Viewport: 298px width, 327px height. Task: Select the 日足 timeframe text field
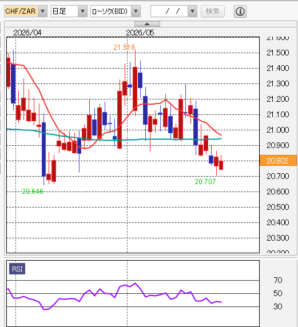[65, 11]
